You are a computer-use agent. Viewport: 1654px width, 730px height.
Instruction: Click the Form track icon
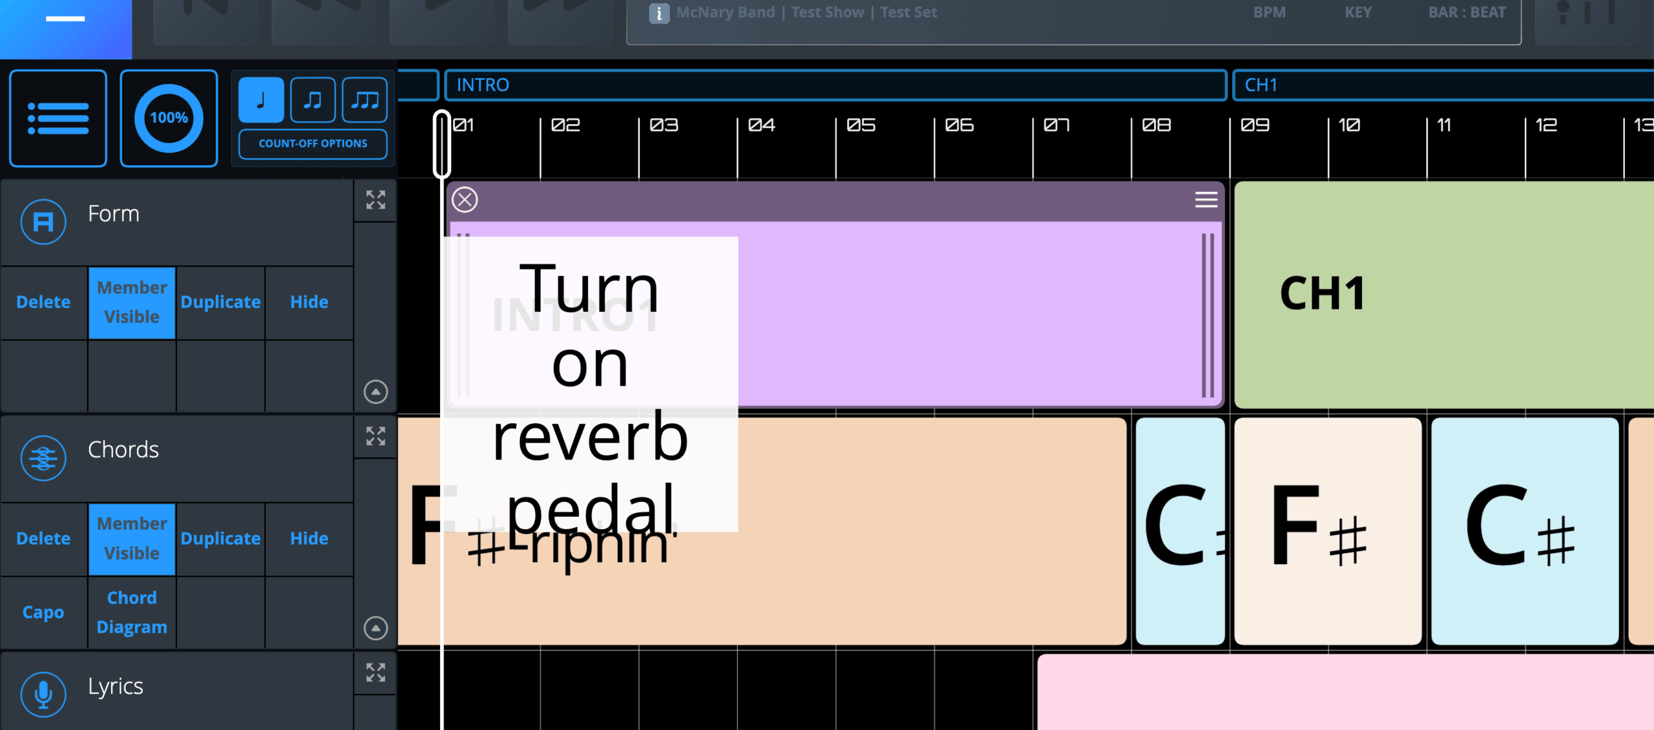click(43, 222)
